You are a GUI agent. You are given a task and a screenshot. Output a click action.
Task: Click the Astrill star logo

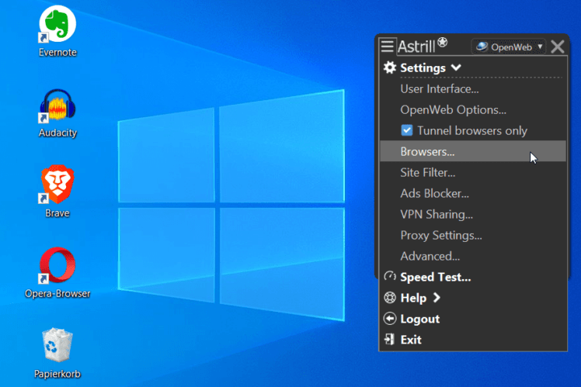point(443,42)
